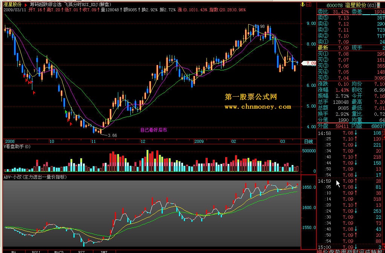The height and width of the screenshot is (253, 385).
Task: Select the 买③ 7.06 bid row
Action: [351, 66]
